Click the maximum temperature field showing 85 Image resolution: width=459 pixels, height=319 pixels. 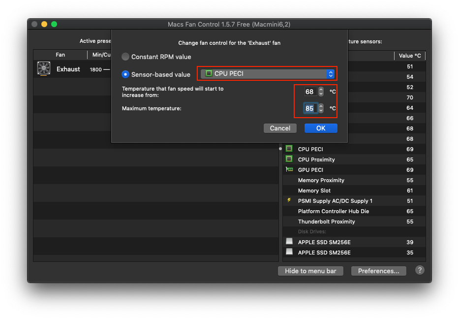pyautogui.click(x=309, y=108)
